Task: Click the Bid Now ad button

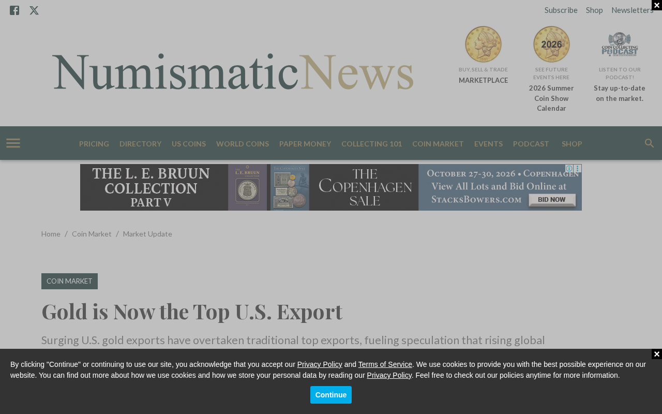Action: tap(552, 200)
